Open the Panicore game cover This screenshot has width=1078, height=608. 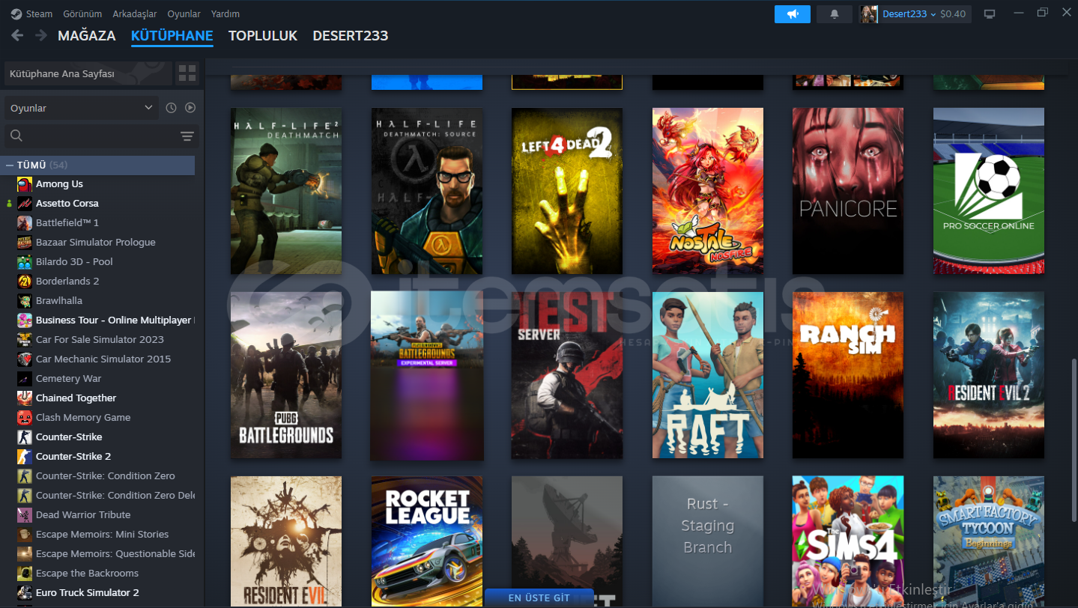[x=848, y=191]
